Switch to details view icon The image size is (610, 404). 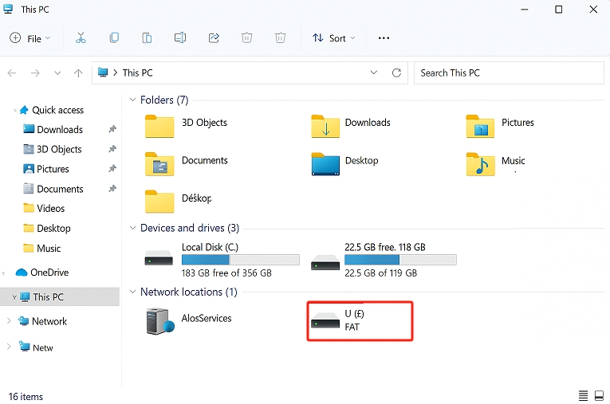[583, 396]
